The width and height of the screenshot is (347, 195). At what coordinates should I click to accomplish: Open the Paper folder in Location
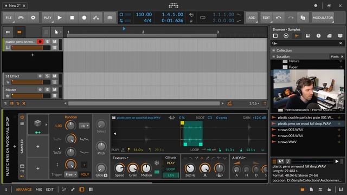293,67
